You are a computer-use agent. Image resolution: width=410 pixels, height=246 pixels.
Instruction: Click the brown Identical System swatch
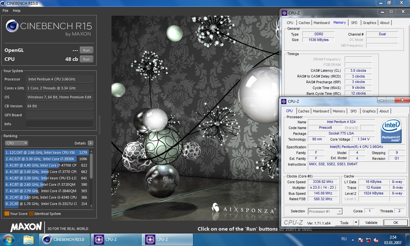[x=31, y=214]
